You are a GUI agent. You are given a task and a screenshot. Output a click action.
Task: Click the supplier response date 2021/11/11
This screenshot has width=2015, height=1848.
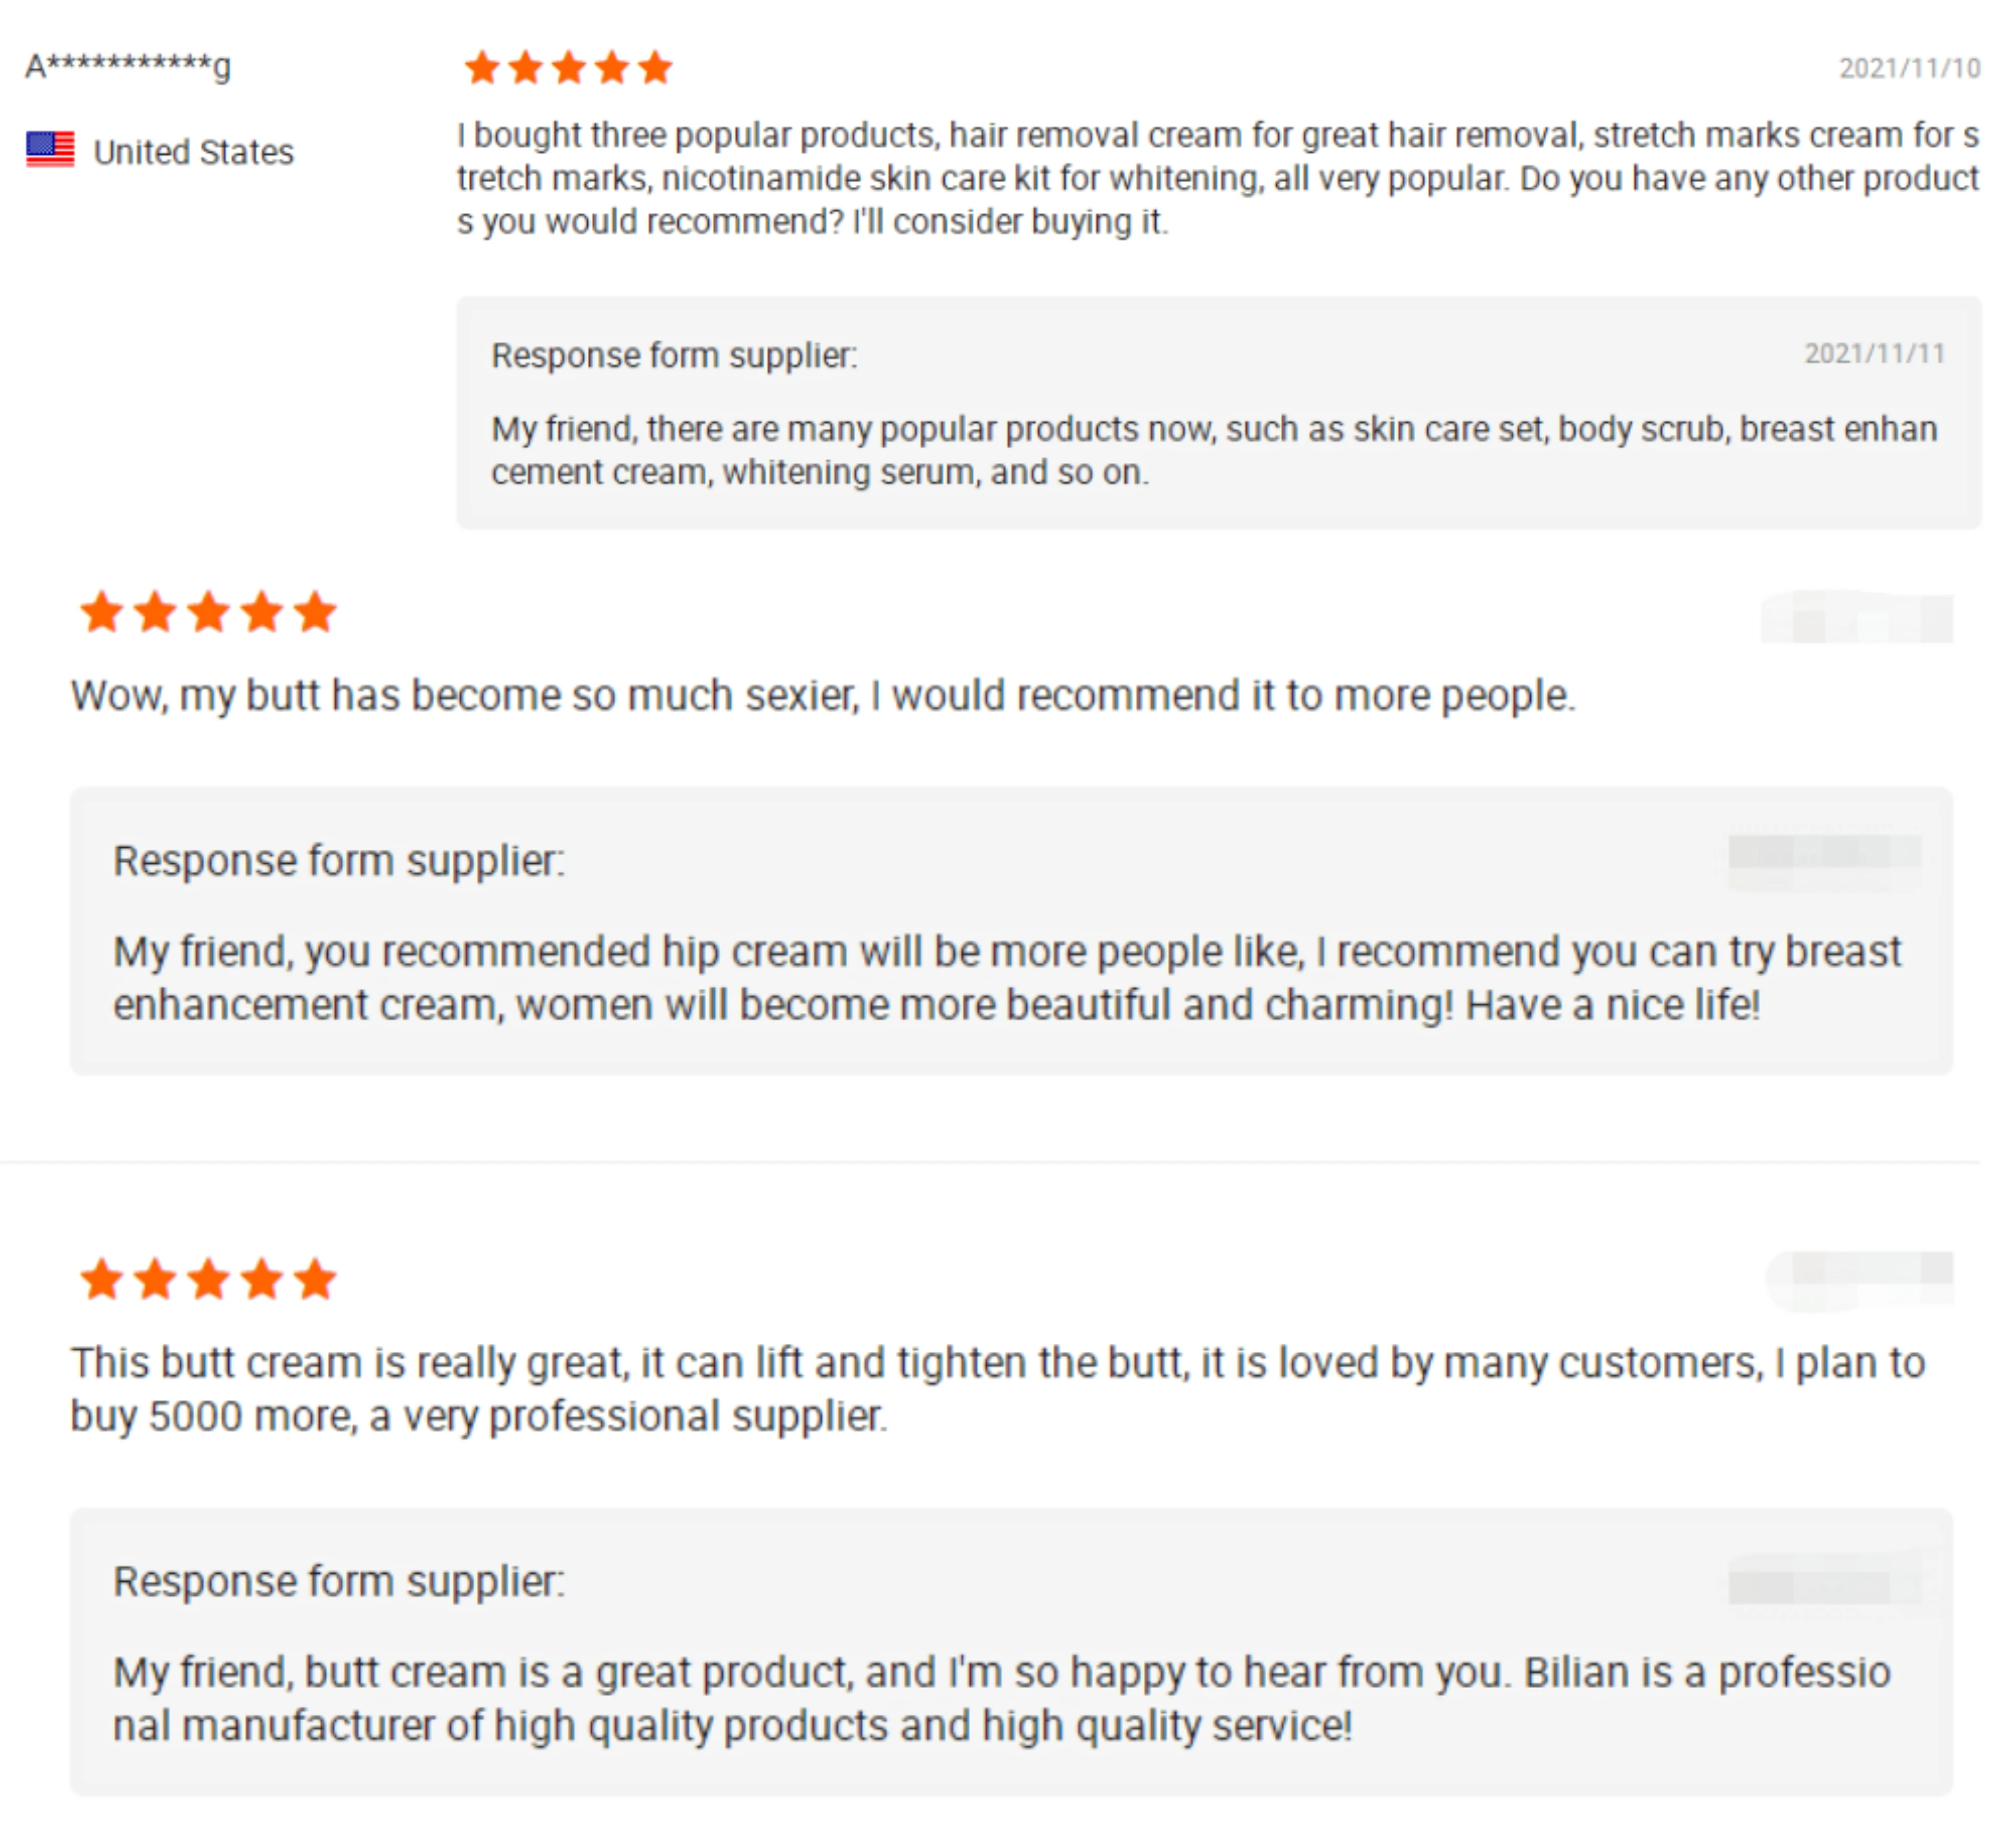pyautogui.click(x=1874, y=353)
